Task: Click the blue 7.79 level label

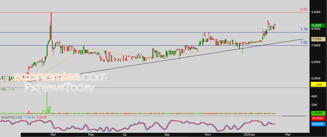Action: click(304, 29)
